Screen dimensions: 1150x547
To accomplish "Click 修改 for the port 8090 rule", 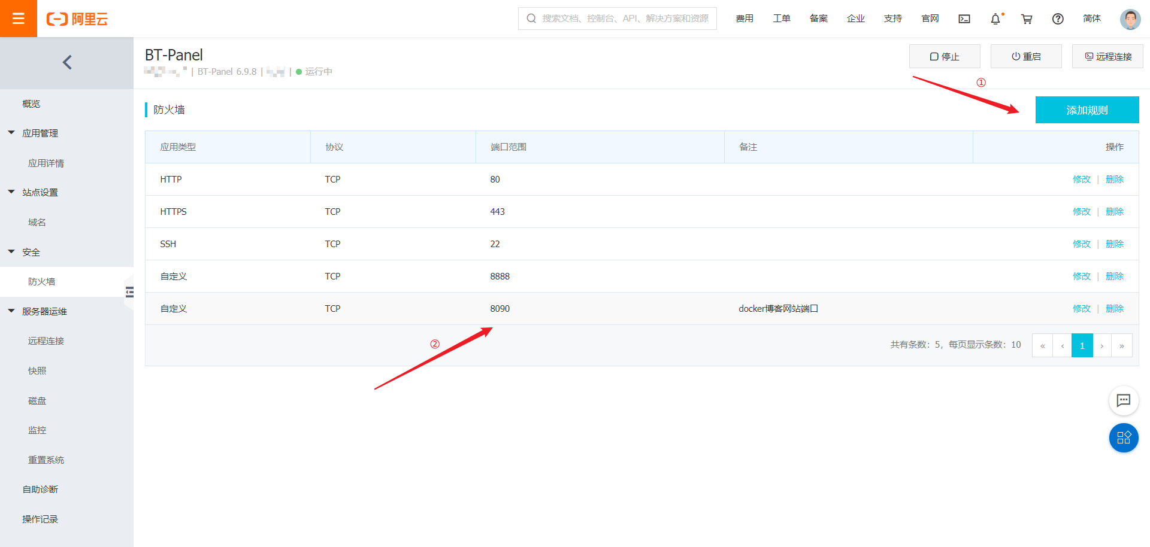I will (x=1082, y=309).
